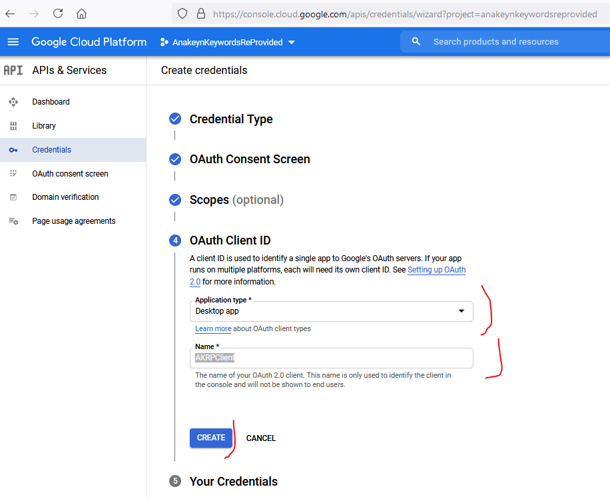Click the Google Cloud Platform logo text

[89, 42]
